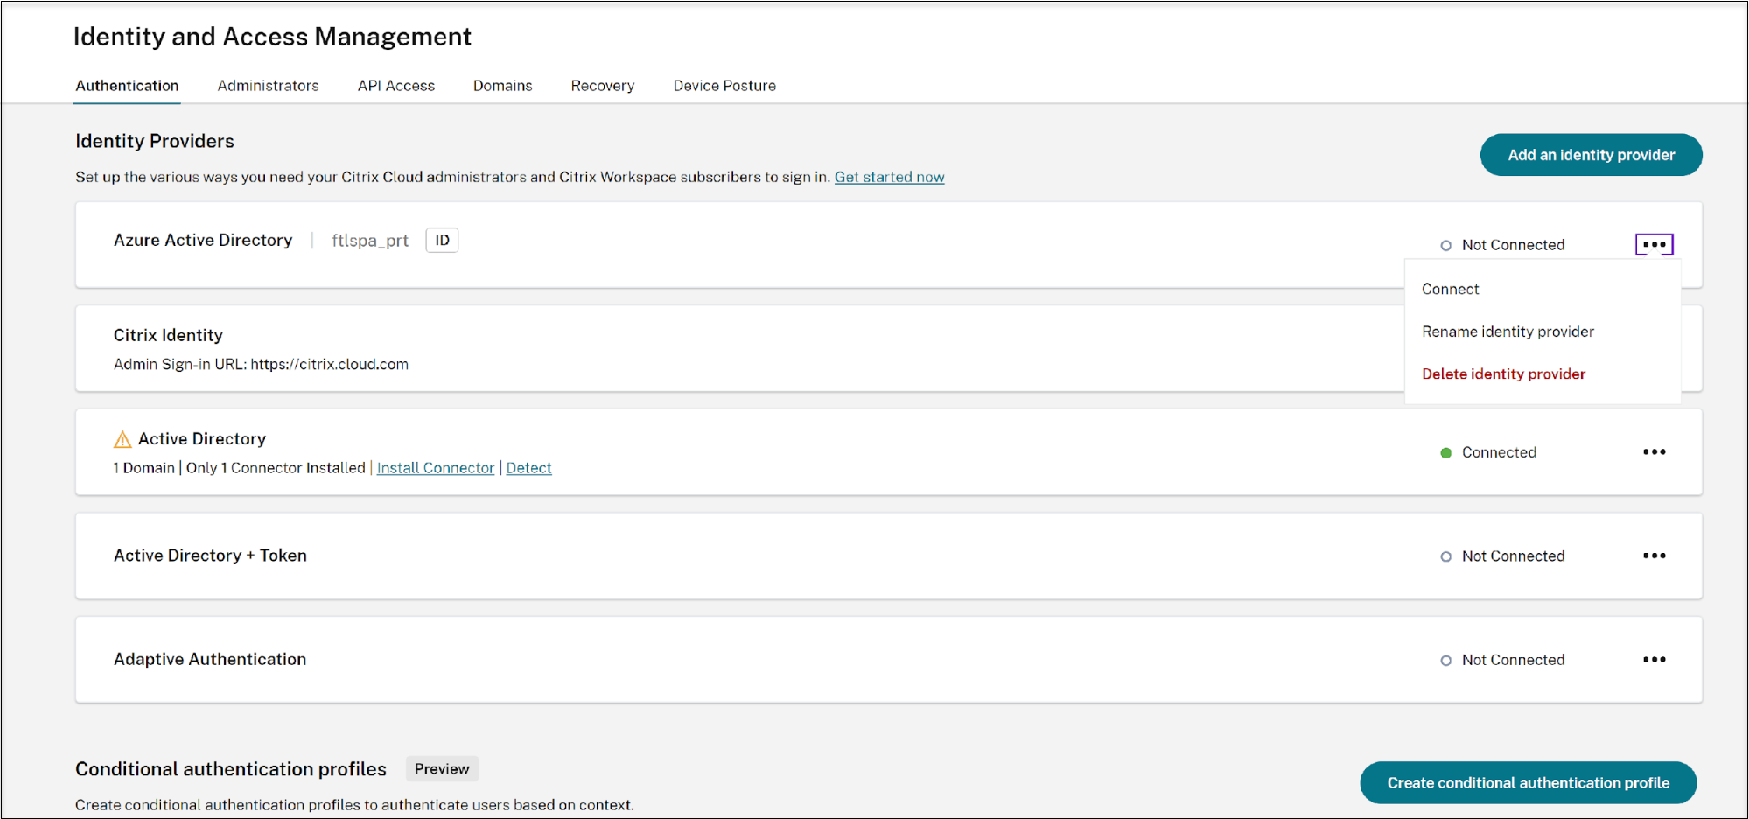This screenshot has height=819, width=1749.
Task: Open the API Access tab
Action: coord(395,86)
